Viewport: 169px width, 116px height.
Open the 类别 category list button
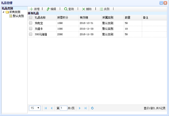click(x=104, y=9)
